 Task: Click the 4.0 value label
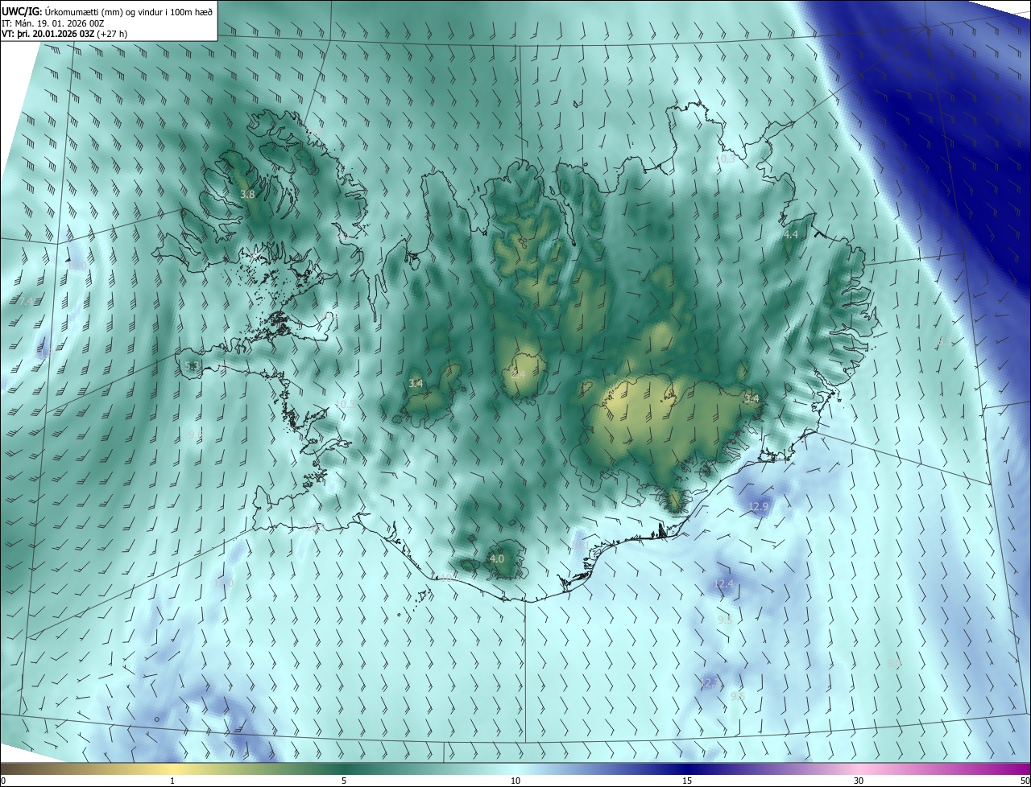click(497, 558)
